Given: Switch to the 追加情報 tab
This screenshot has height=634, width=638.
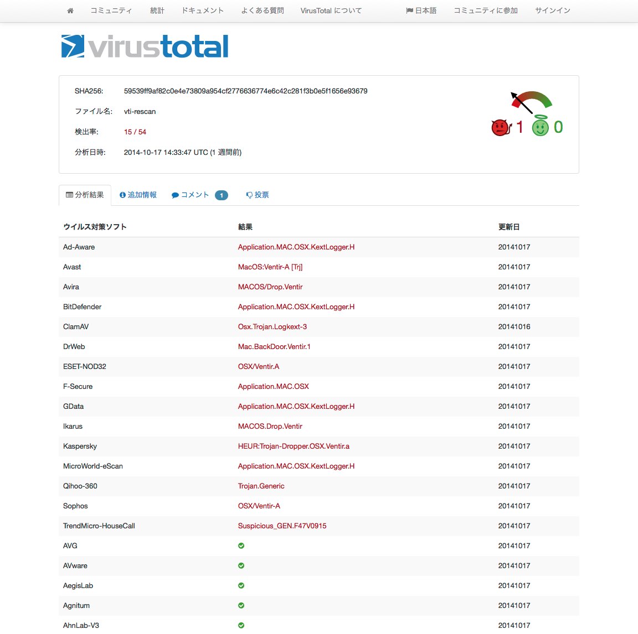Looking at the screenshot, I should (138, 195).
